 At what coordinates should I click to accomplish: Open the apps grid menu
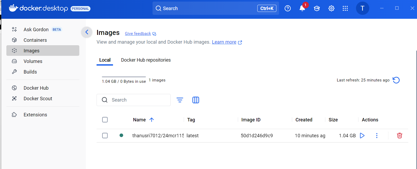point(345,8)
